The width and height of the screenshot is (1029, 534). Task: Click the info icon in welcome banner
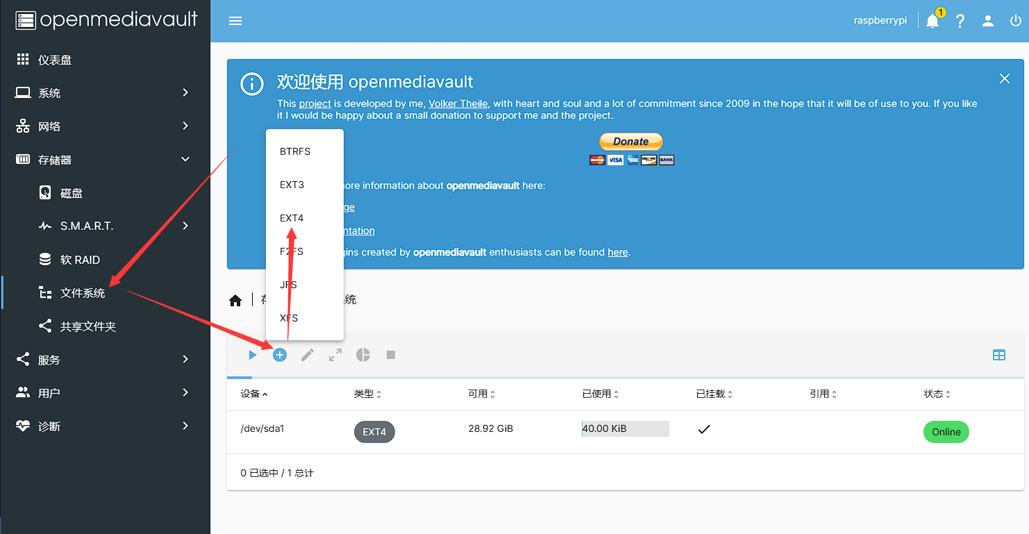251,84
